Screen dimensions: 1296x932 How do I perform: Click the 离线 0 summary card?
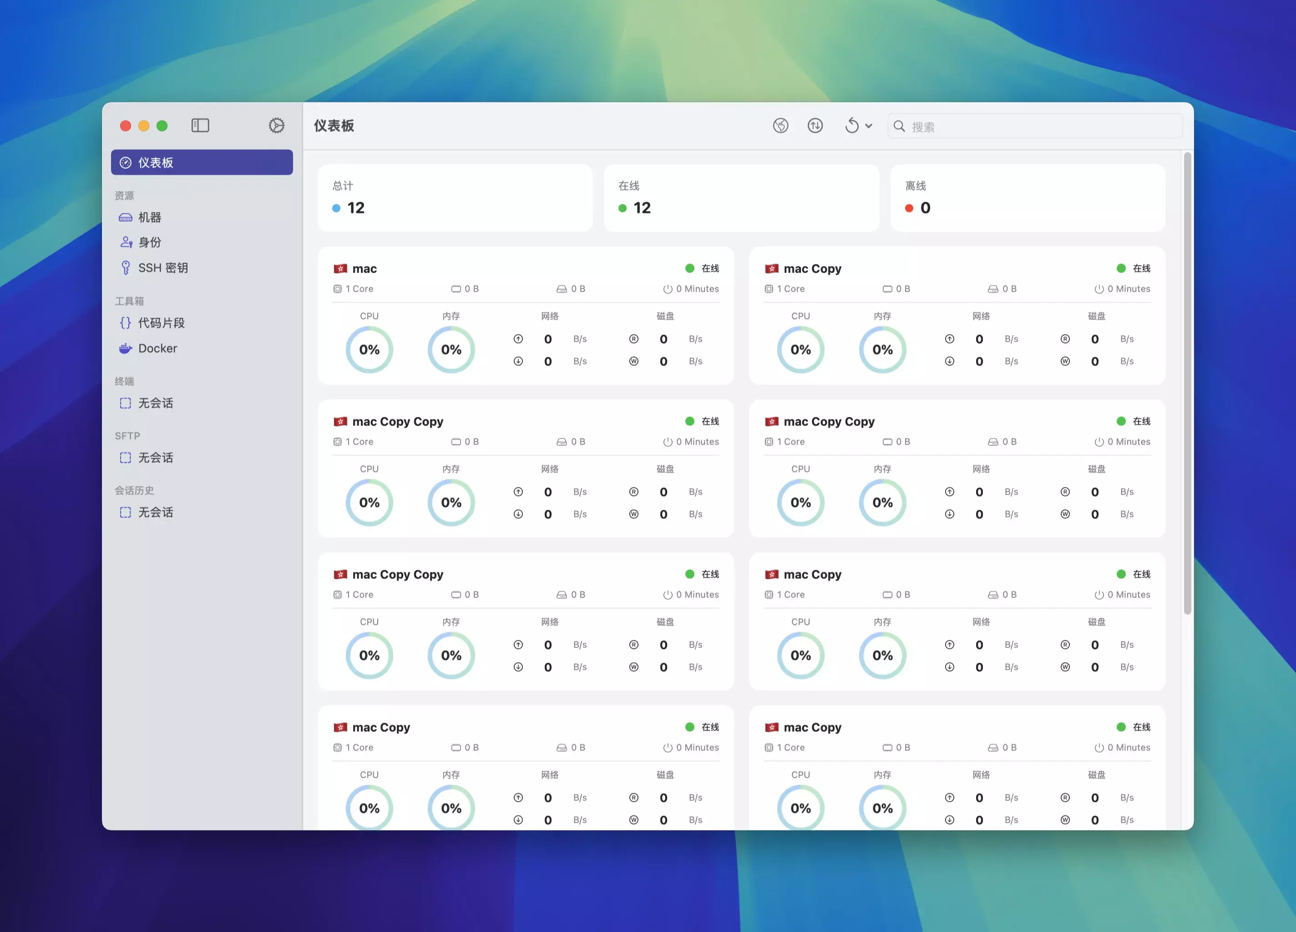pyautogui.click(x=1028, y=198)
